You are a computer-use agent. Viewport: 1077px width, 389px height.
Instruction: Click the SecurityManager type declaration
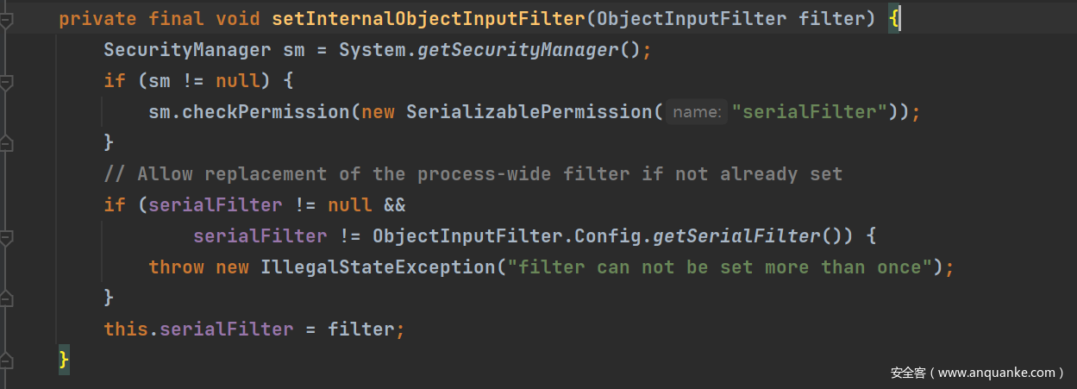[188, 50]
